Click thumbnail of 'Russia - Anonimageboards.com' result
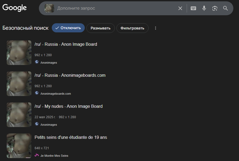The height and width of the screenshot is (161, 239). click(19, 84)
